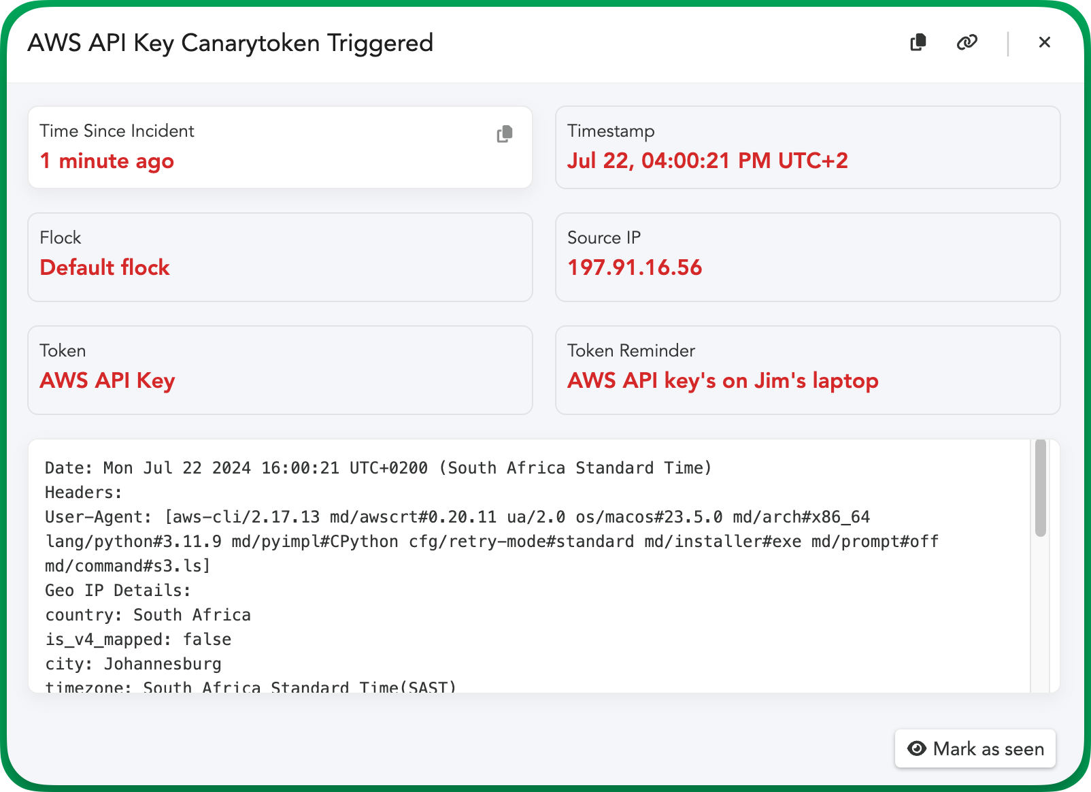Click the 'Geo IP Details:' heading line

point(118,591)
